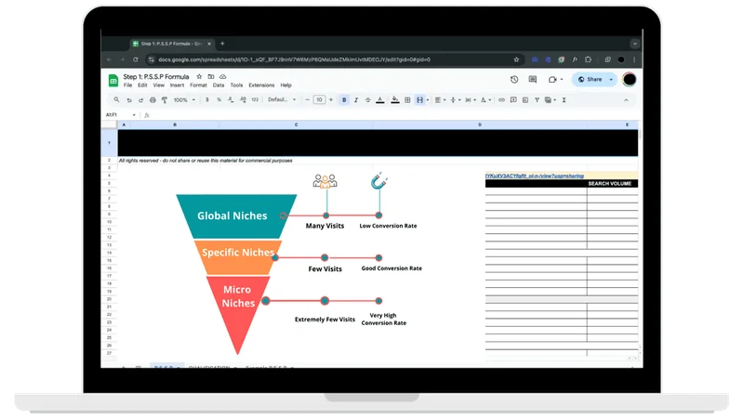This screenshot has height=418, width=744.
Task: Undo the last action
Action: 129,100
